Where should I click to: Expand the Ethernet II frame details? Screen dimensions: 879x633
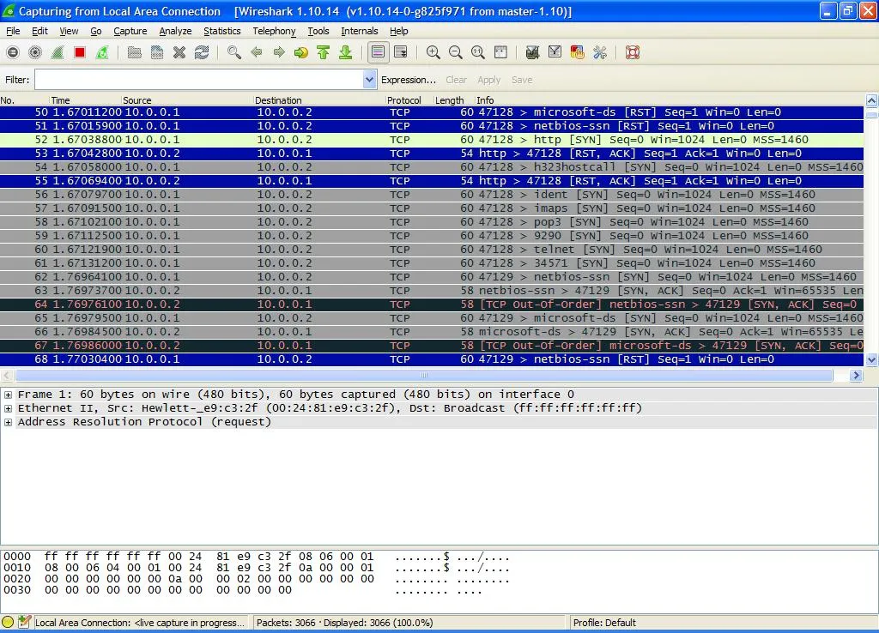[x=8, y=407]
